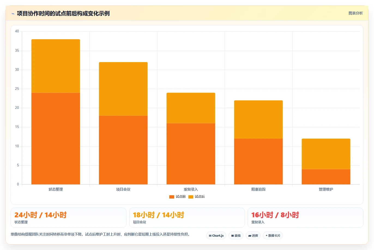Select the 试点后 segment of the 阻塞追踪 bar
Image resolution: width=374 pixels, height=250 pixels.
(258, 120)
